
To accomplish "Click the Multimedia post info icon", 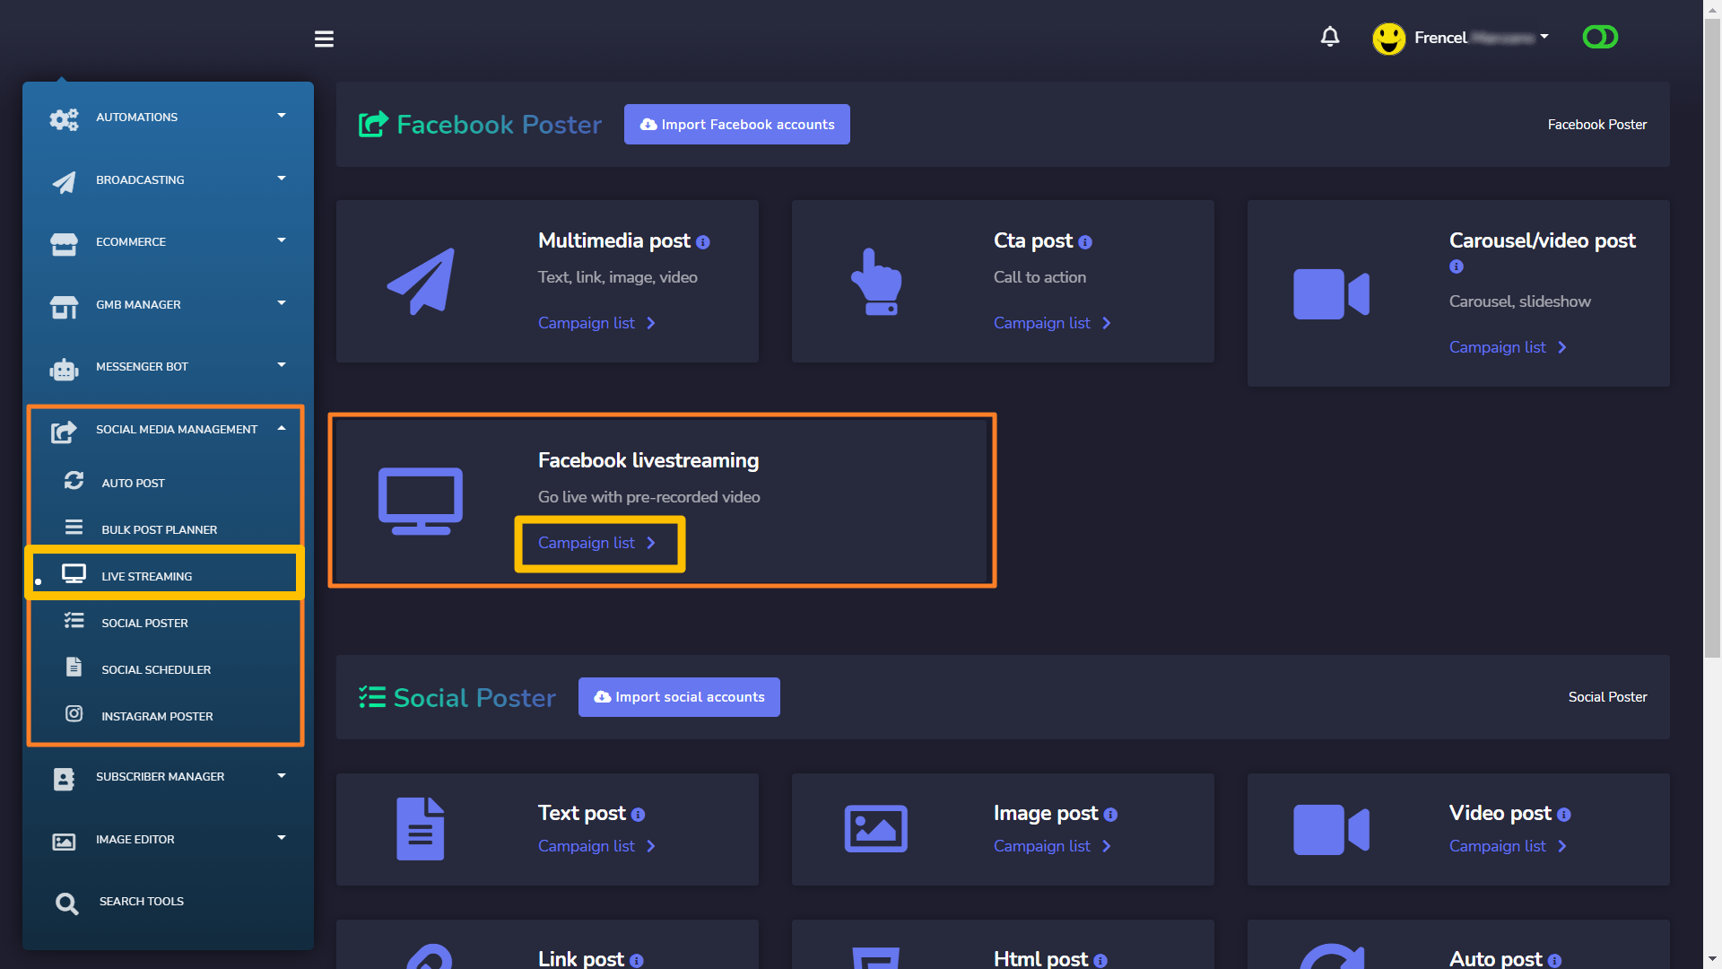I will pyautogui.click(x=703, y=242).
